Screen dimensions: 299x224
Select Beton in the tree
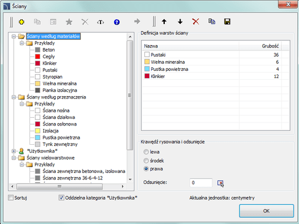tap(49, 50)
